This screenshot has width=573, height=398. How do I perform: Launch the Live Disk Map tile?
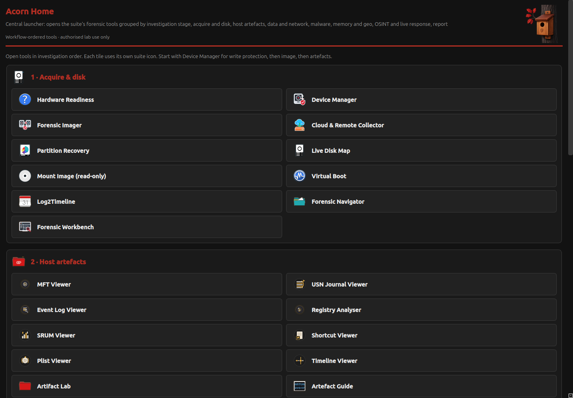tap(421, 150)
